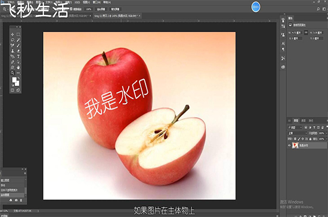Open the 填充 fill percentage dropdown
This screenshot has width=328, height=217.
pos(326,139)
